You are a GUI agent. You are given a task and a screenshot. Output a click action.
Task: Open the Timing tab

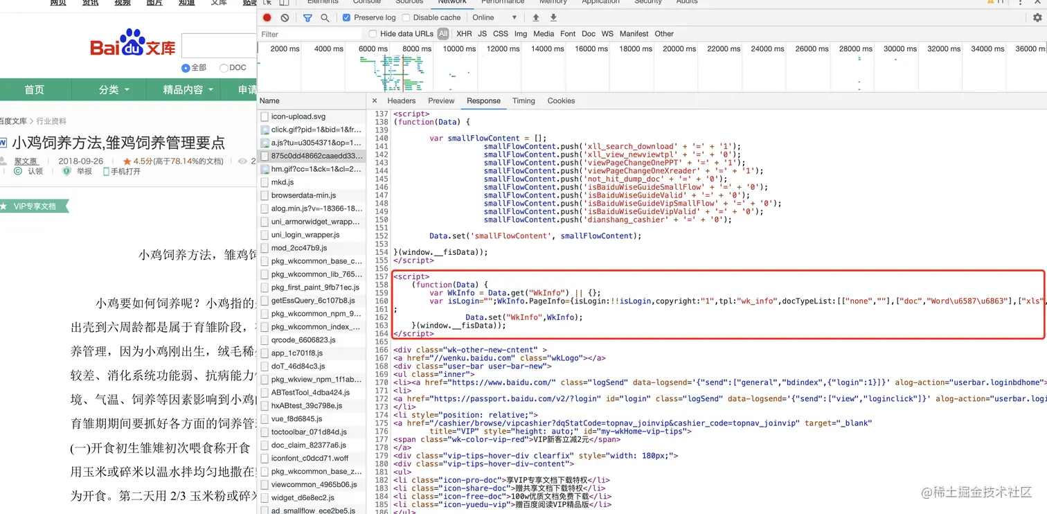coord(523,100)
